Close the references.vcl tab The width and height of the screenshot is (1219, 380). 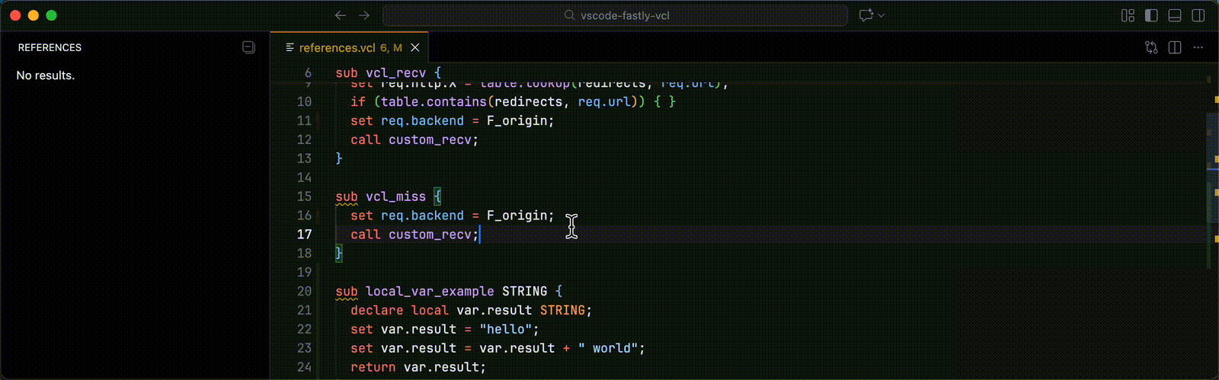coord(415,47)
